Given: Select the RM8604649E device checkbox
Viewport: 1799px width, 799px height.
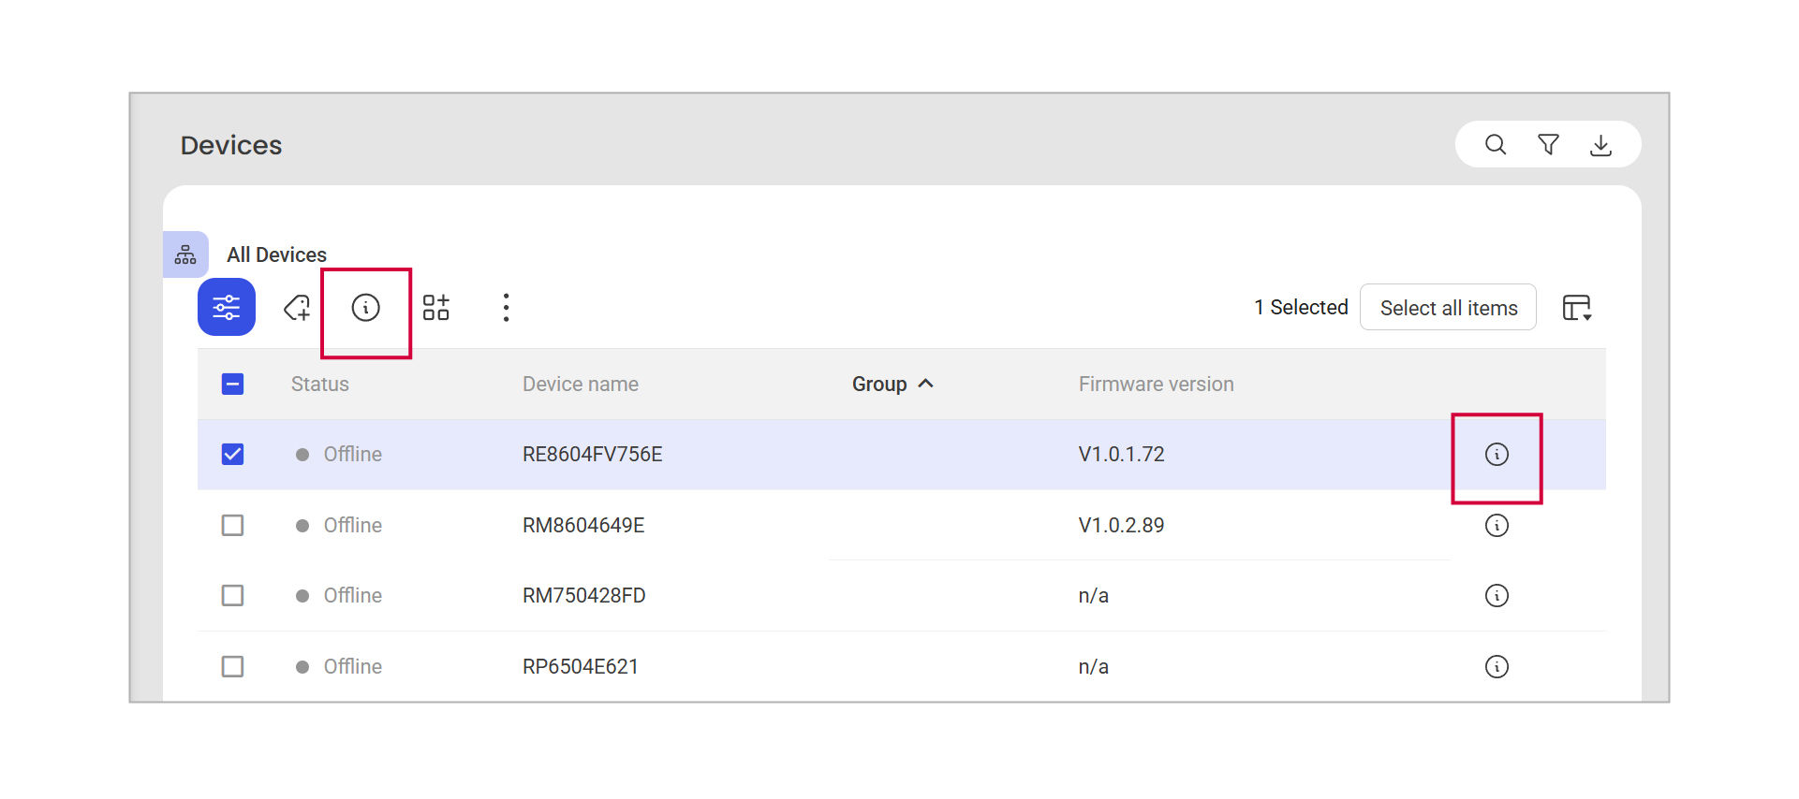Looking at the screenshot, I should [x=232, y=526].
